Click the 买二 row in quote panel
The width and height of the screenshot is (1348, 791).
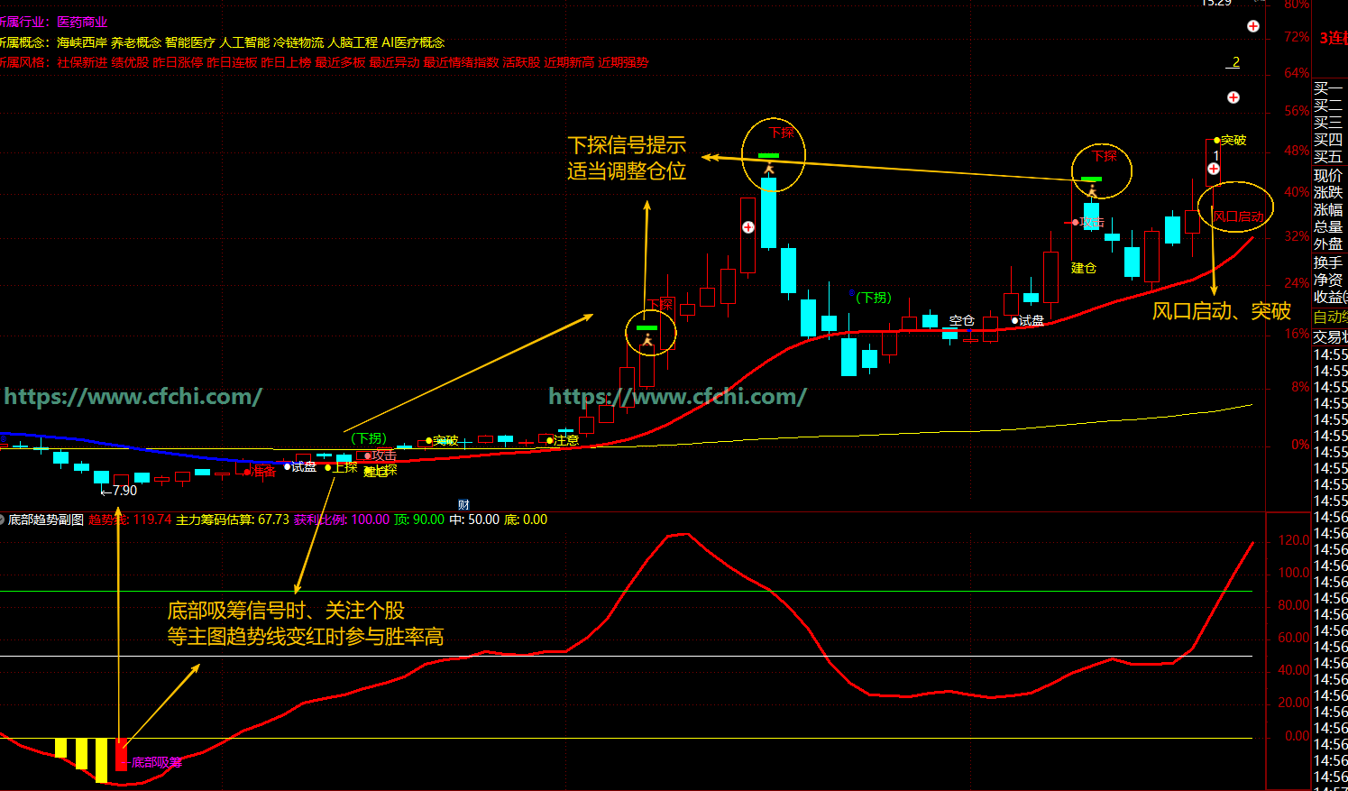click(1328, 106)
